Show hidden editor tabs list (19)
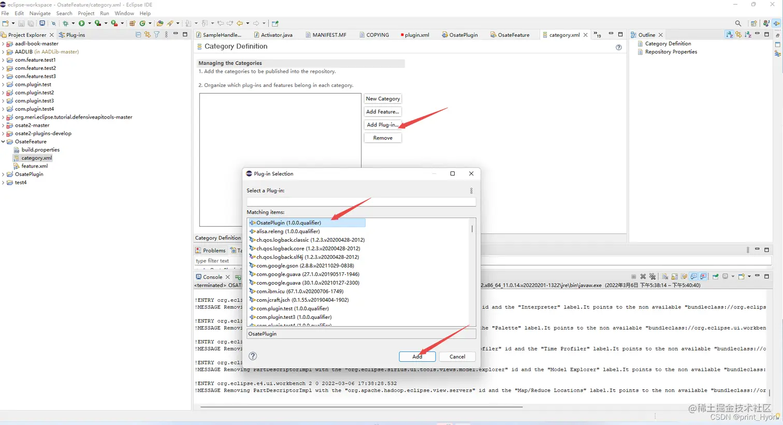The image size is (783, 425). [x=597, y=35]
